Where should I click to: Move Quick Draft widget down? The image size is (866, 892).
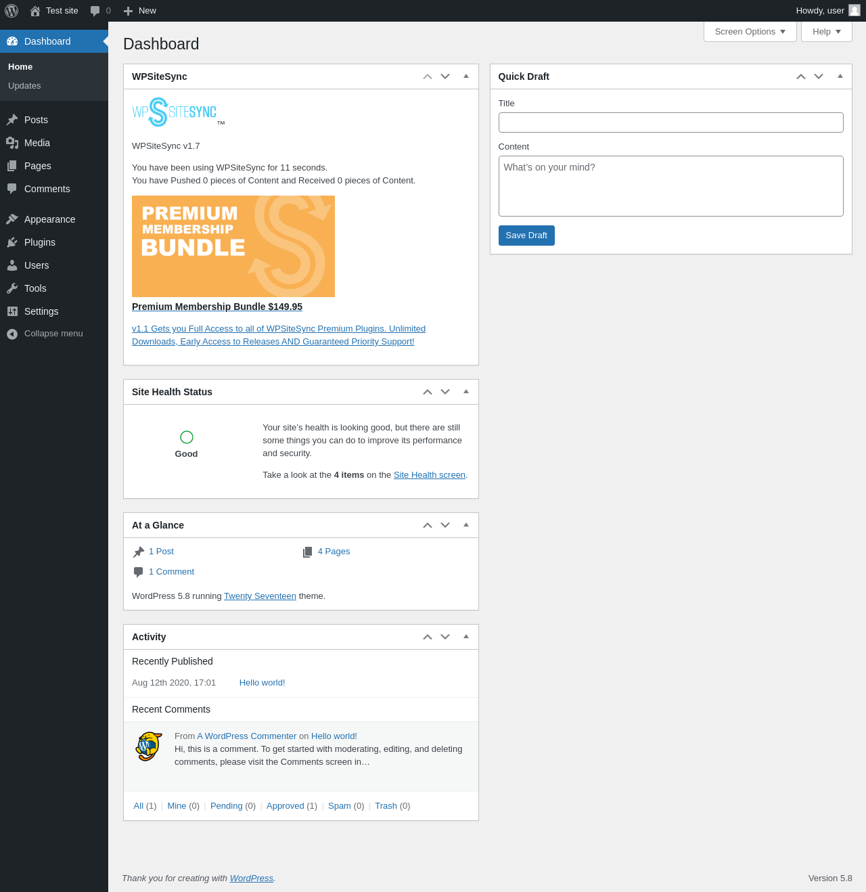coord(819,76)
